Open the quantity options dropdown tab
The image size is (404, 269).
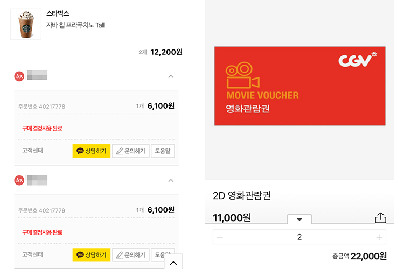pyautogui.click(x=299, y=219)
